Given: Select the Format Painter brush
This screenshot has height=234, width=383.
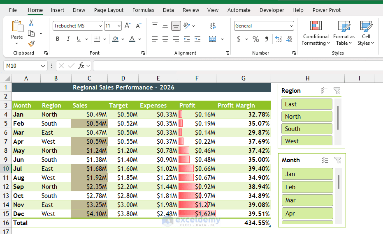Looking at the screenshot, I should (31, 44).
